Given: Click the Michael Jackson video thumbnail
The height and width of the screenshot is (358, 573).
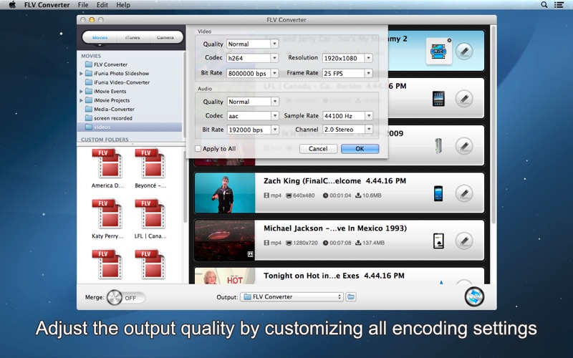Looking at the screenshot, I should (x=225, y=241).
